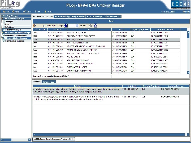191x143 pixels.
Task: Click the About info icon
Action: [13, 12]
